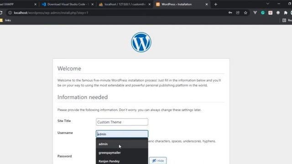292x164 pixels.
Task: Click the gray circle extension icon
Action: coord(278,13)
